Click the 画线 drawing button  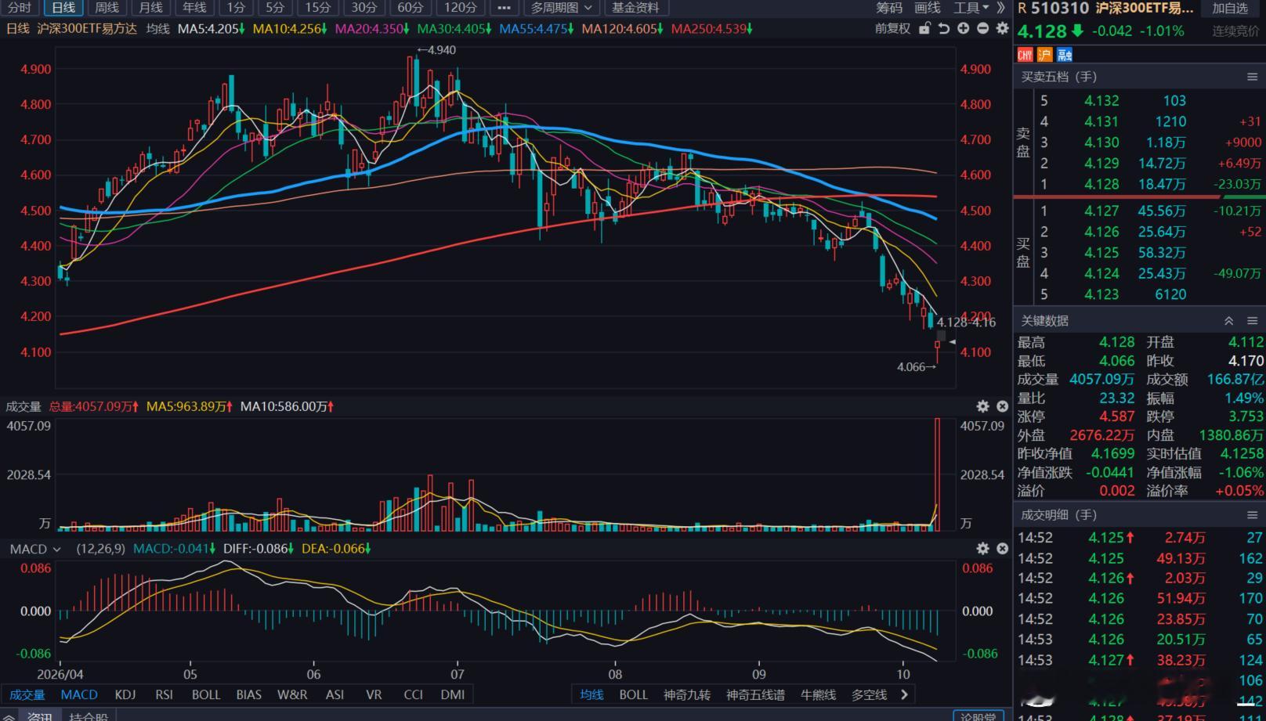click(x=928, y=8)
